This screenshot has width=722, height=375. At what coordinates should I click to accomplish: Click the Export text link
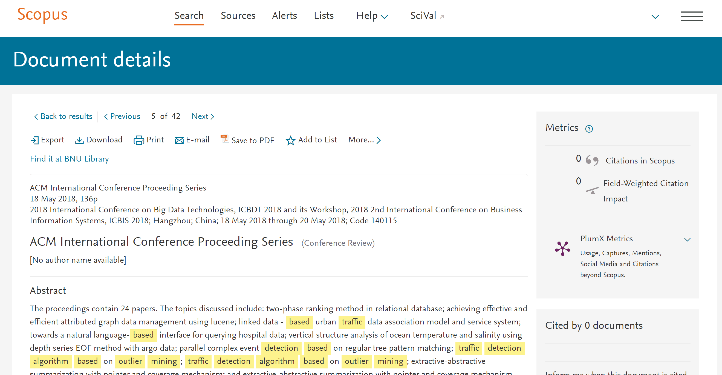click(53, 140)
